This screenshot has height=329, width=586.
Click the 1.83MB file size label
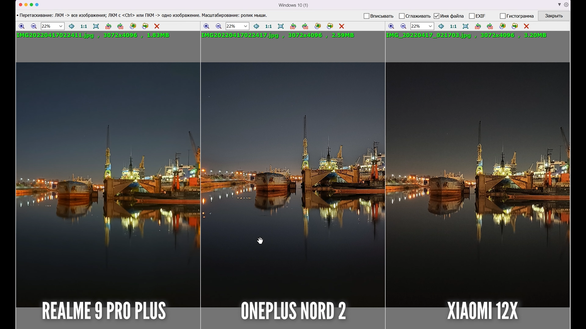tap(158, 35)
